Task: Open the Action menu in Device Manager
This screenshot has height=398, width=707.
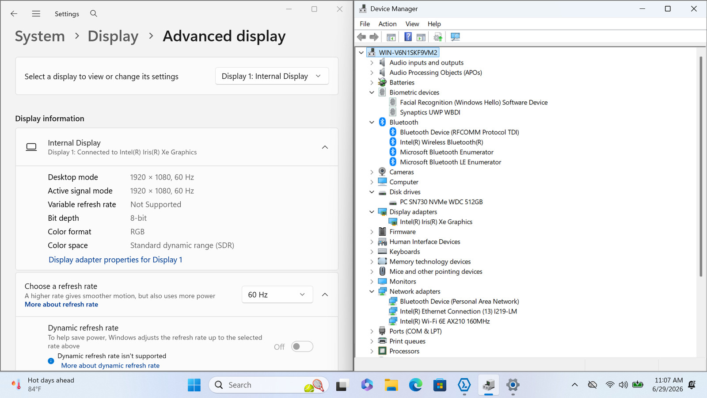Action: pos(388,24)
